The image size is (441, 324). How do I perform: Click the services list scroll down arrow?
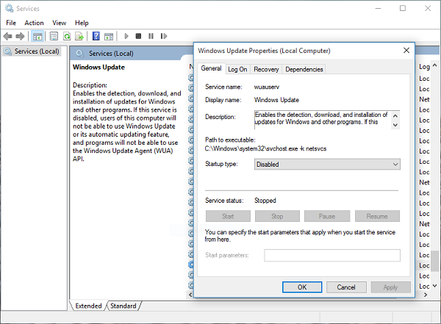(x=435, y=286)
